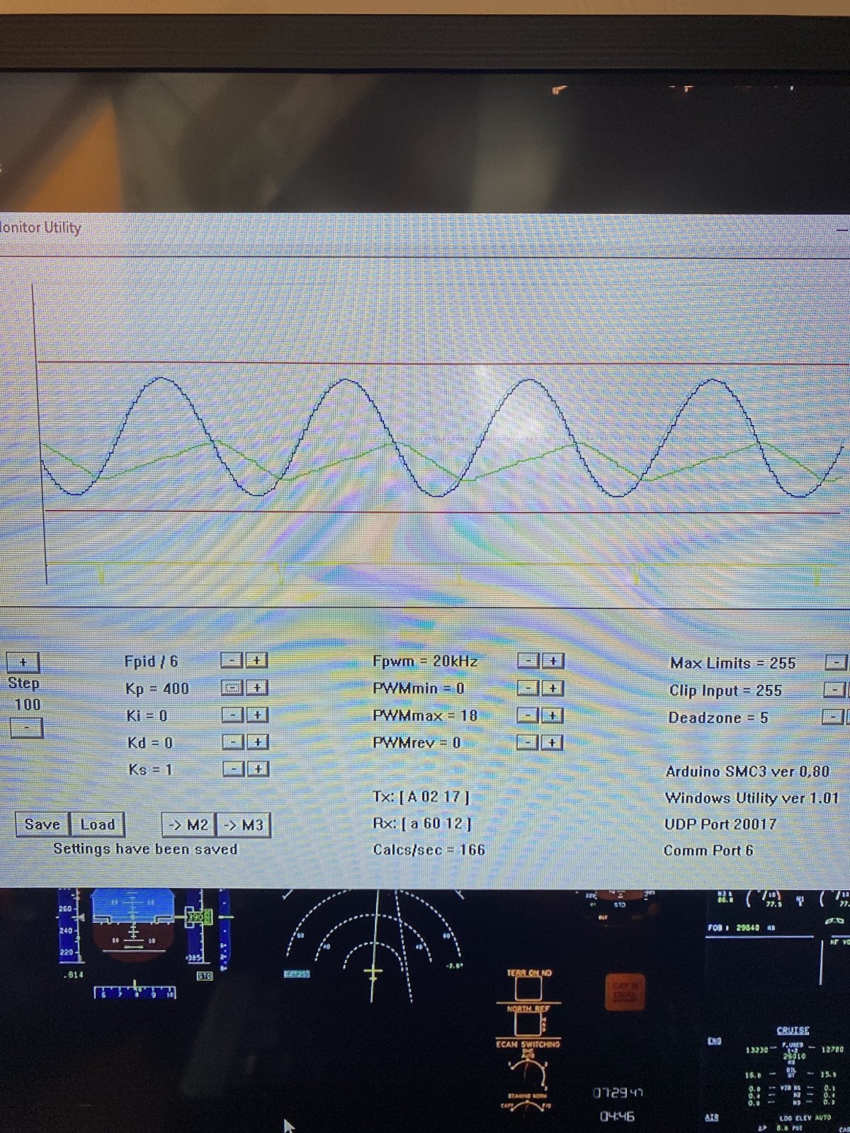Decrease Ks with its minus button

(234, 768)
